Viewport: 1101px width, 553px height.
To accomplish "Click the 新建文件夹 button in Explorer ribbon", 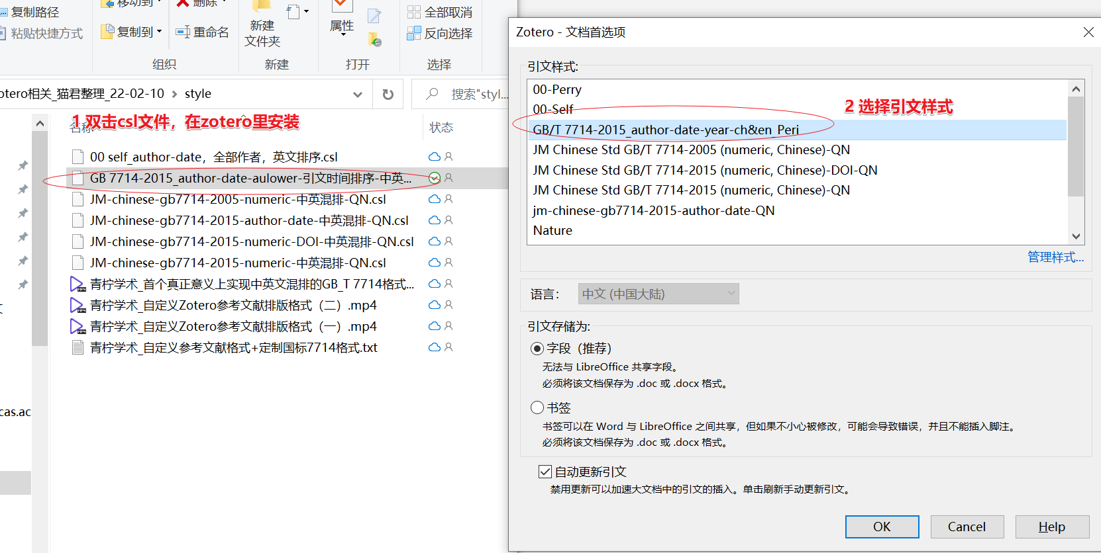I will [x=262, y=25].
